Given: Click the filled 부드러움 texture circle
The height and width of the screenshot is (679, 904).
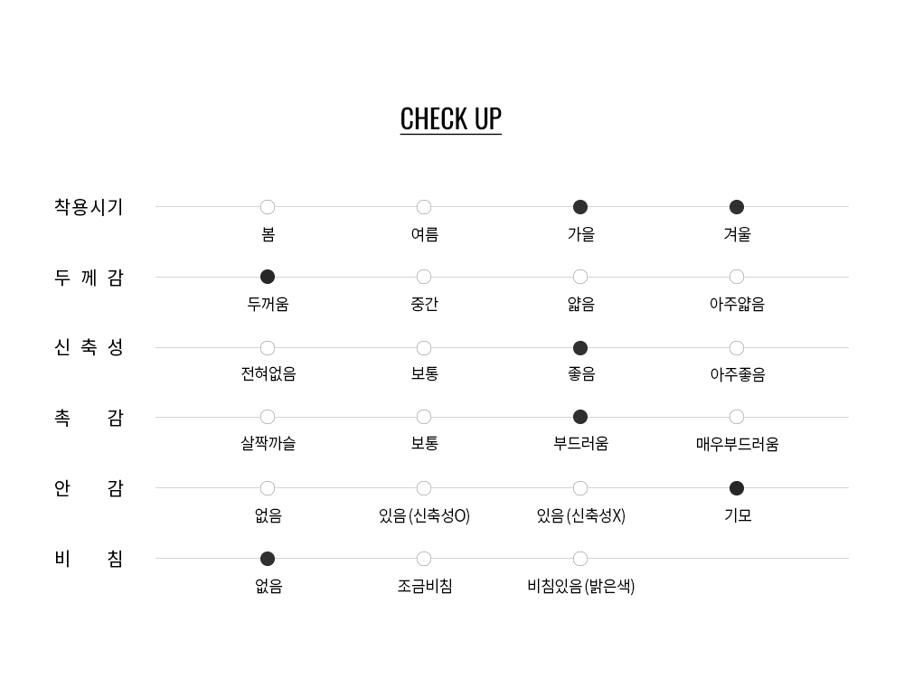Looking at the screenshot, I should click(580, 417).
